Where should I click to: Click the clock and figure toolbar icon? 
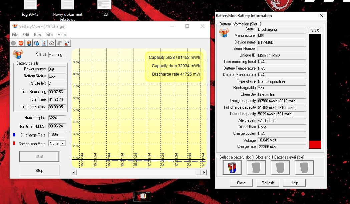67,43
